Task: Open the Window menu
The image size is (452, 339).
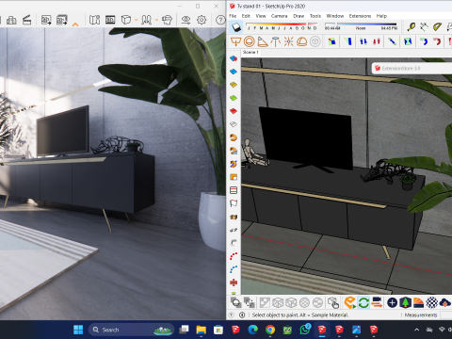Action: point(335,16)
